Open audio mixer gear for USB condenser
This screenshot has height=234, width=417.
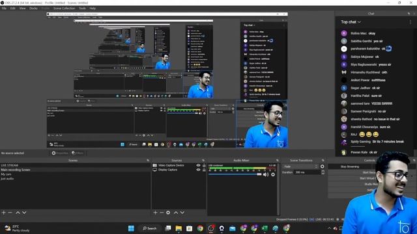273,174
